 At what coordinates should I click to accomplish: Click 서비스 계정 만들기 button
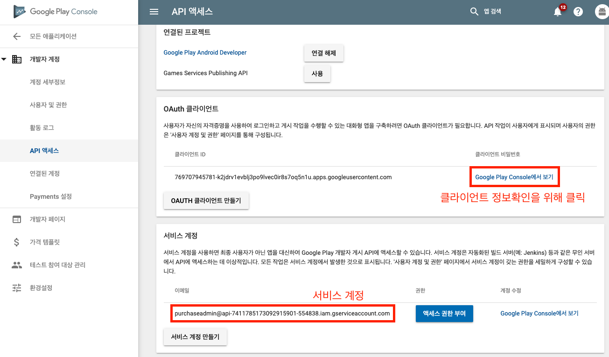(x=195, y=336)
